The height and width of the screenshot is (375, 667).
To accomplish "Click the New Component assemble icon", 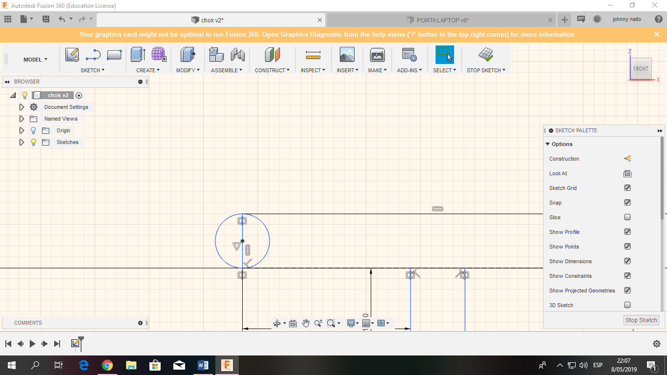I will coord(216,54).
